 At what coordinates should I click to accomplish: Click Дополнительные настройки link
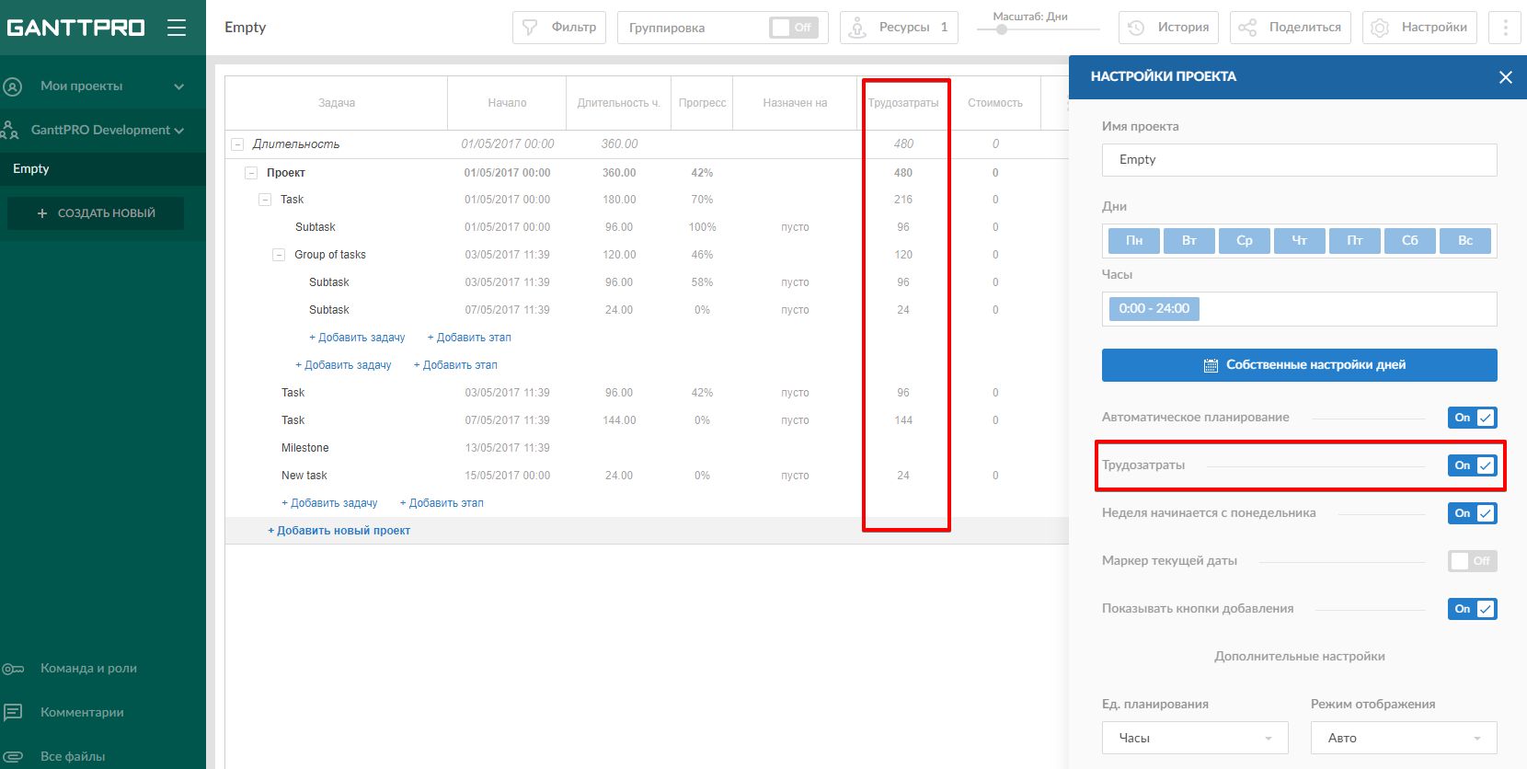coord(1300,657)
